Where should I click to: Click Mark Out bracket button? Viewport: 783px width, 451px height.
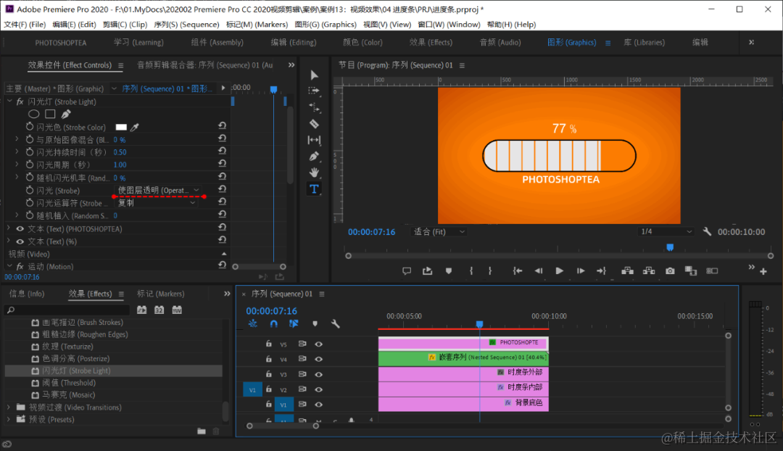click(490, 271)
